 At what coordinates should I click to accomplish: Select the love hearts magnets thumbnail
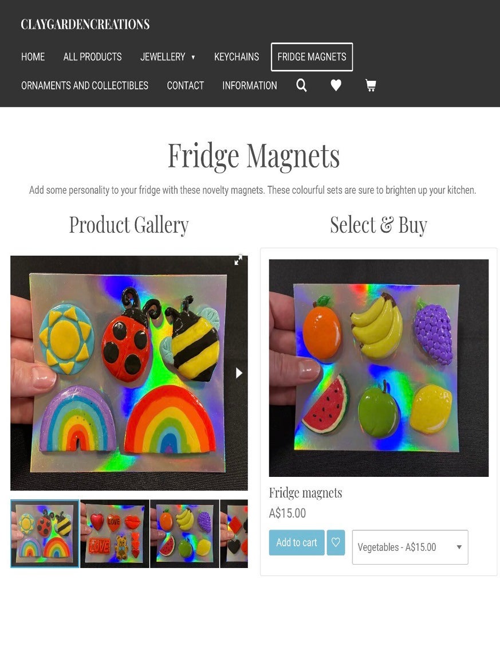115,534
